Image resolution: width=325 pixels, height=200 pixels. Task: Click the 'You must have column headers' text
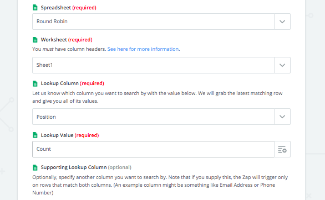(69, 49)
